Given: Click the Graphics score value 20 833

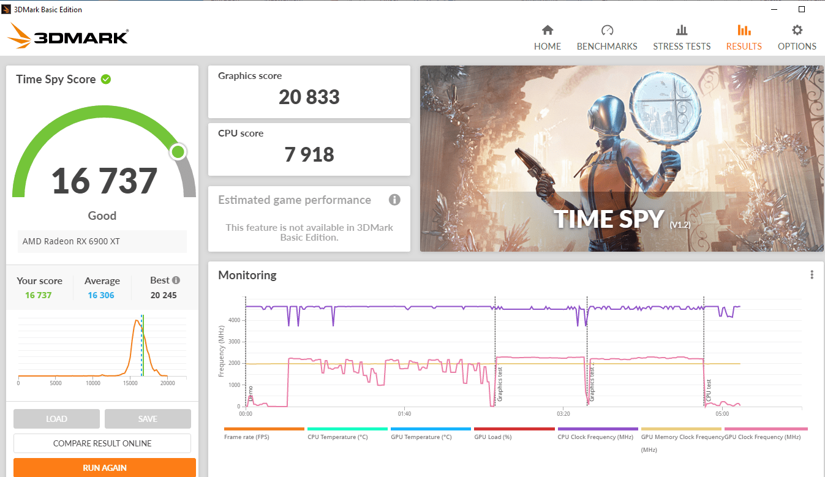Looking at the screenshot, I should (x=309, y=97).
